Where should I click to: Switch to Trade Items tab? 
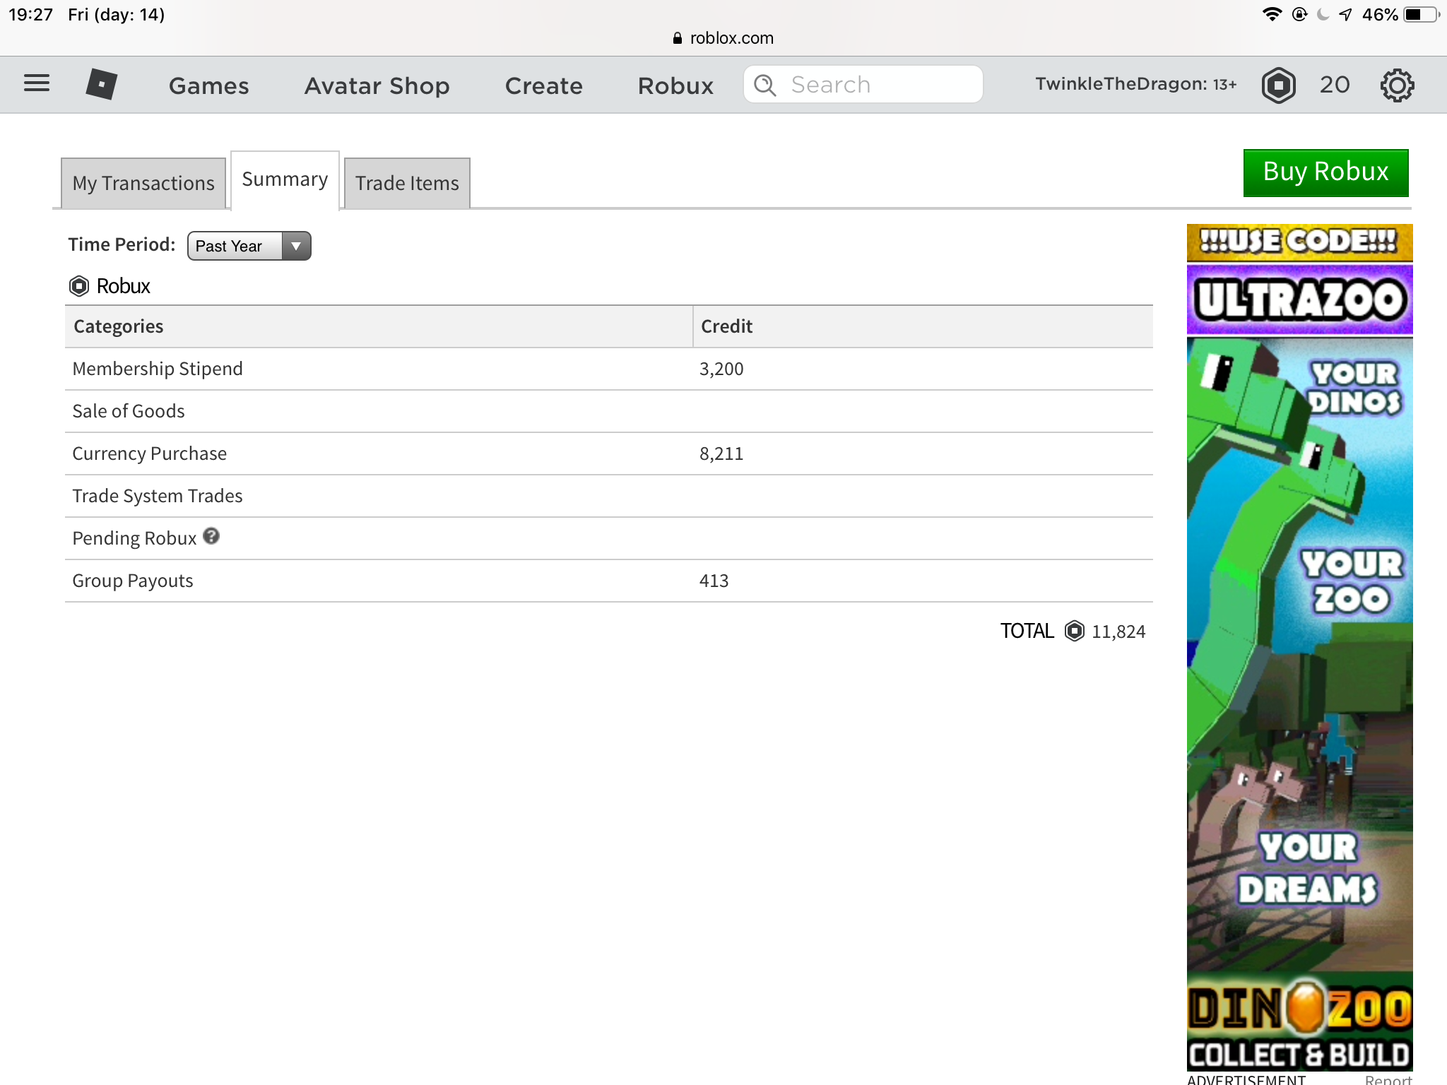tap(407, 182)
